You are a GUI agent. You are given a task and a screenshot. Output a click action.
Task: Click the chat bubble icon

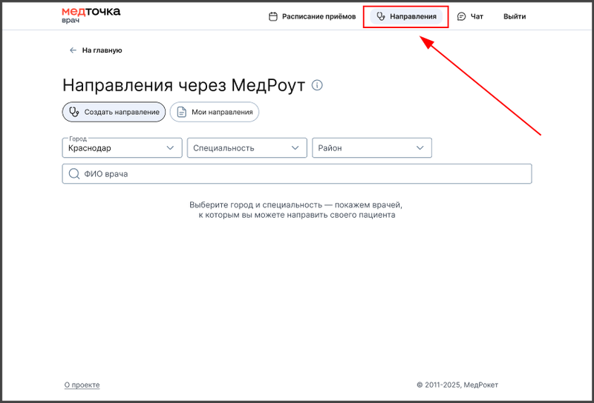461,16
